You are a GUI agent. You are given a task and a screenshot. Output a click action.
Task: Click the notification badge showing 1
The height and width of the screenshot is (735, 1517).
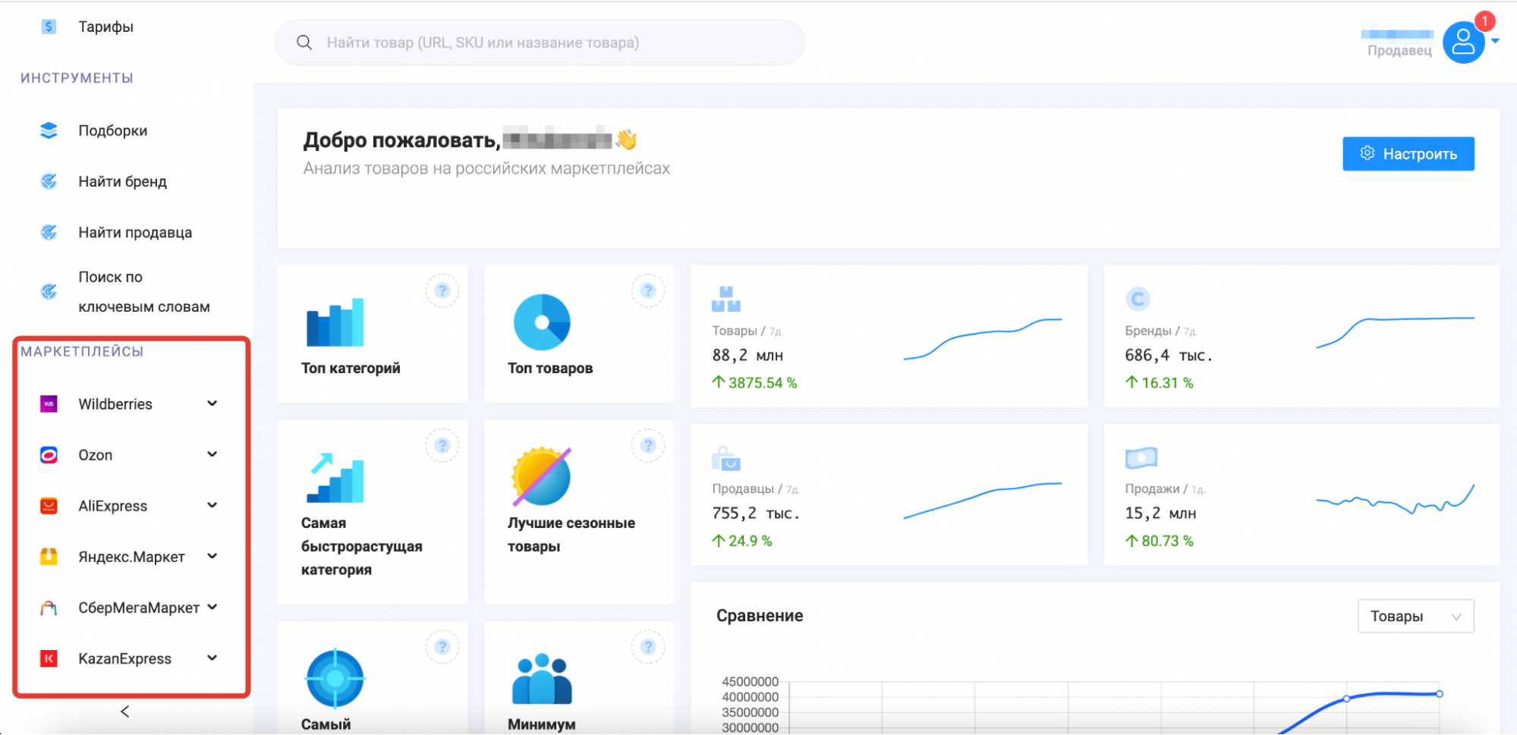[x=1484, y=21]
